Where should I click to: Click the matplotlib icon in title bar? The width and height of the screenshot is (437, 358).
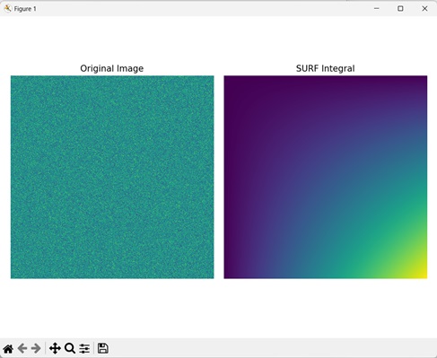(x=8, y=8)
